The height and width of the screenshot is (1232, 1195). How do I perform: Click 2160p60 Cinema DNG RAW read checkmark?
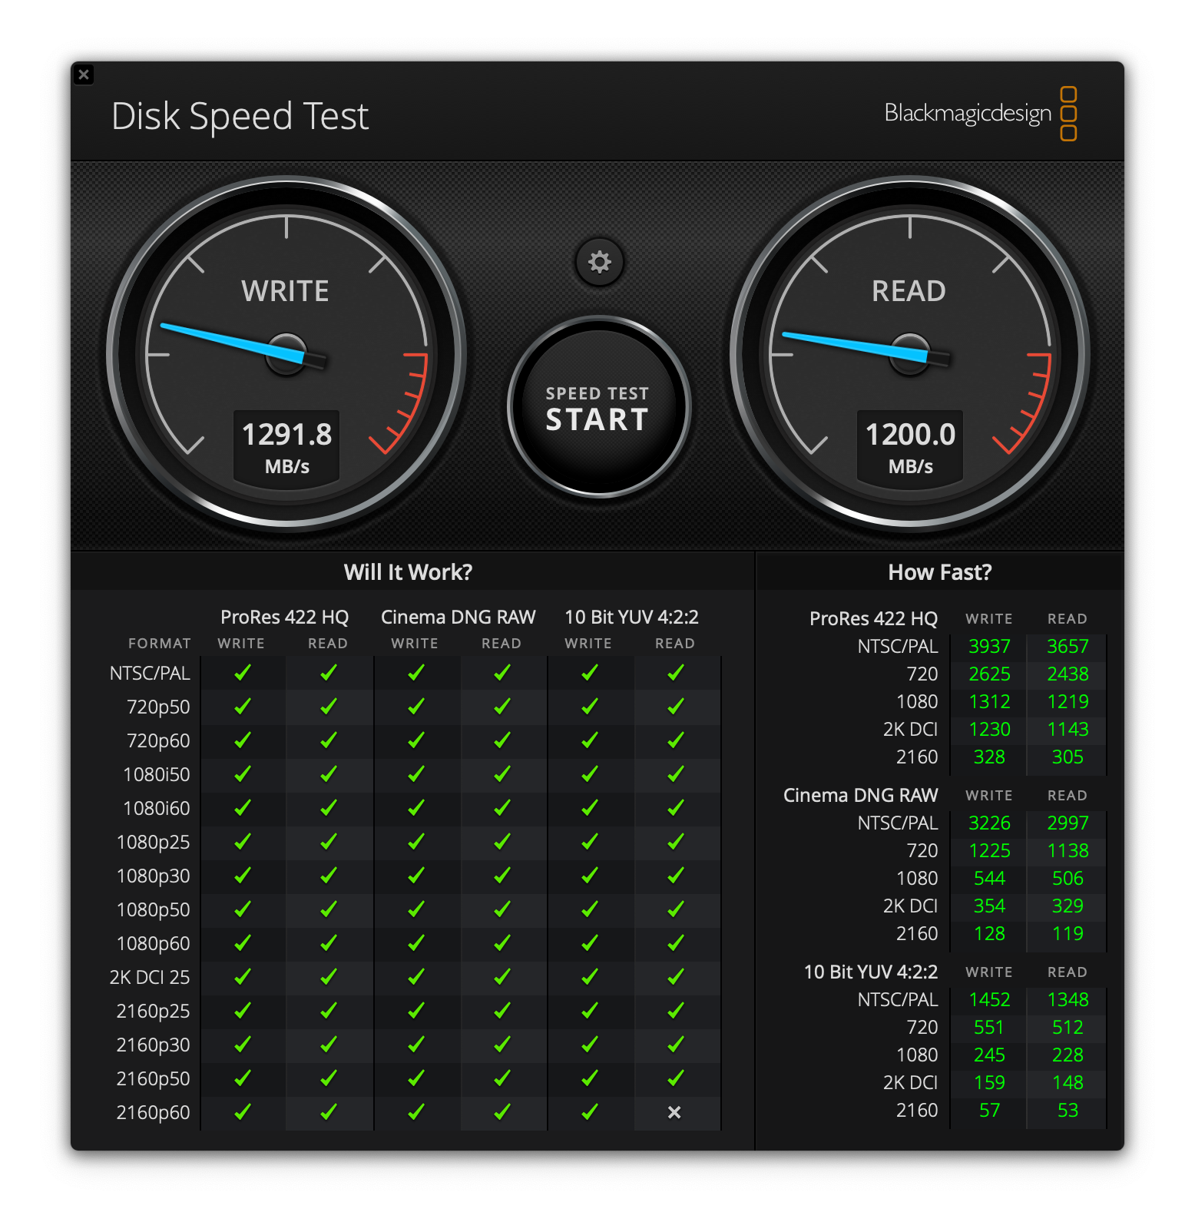(502, 1112)
